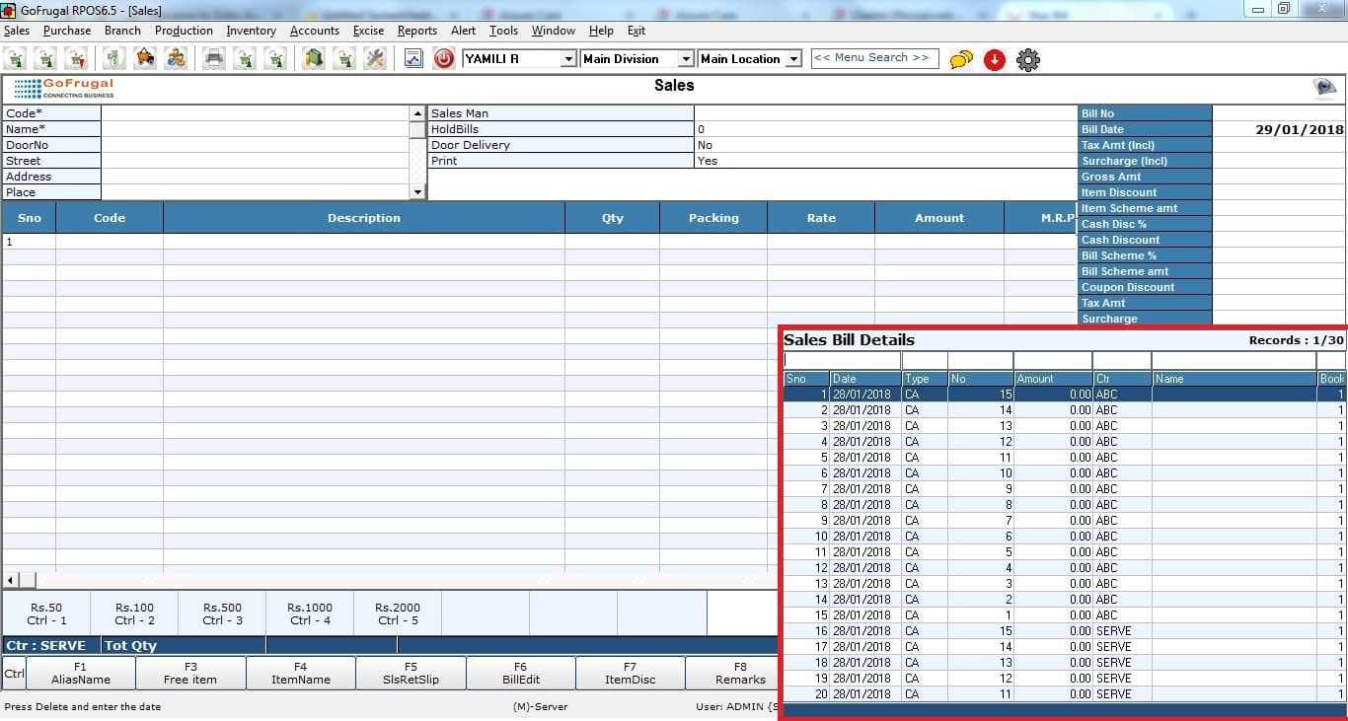Image resolution: width=1348 pixels, height=721 pixels.
Task: Click the red download arrow icon
Action: (994, 60)
